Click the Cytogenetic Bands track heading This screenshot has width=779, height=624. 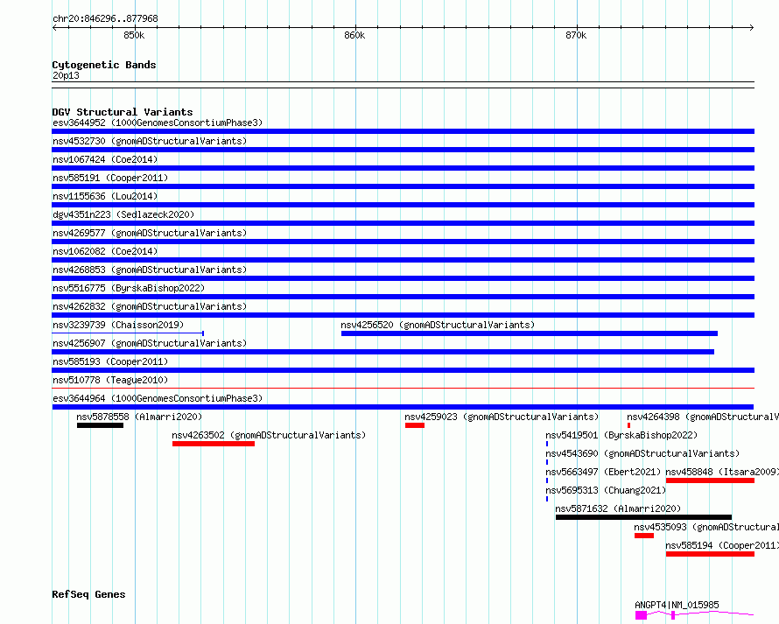coord(103,65)
